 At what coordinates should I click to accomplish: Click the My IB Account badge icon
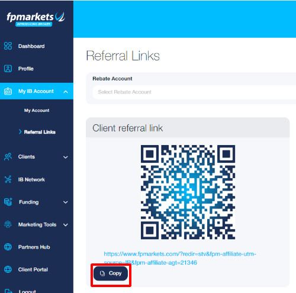coord(8,91)
